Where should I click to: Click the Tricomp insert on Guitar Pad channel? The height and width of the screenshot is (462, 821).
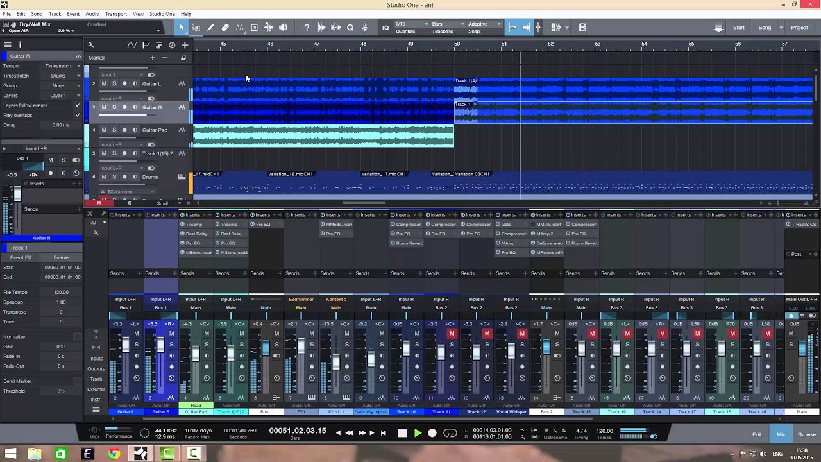coord(196,225)
